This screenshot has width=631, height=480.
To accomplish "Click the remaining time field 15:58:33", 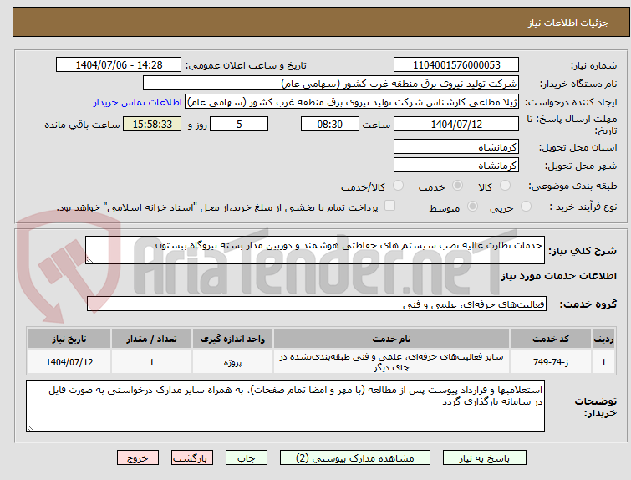I will (x=152, y=124).
